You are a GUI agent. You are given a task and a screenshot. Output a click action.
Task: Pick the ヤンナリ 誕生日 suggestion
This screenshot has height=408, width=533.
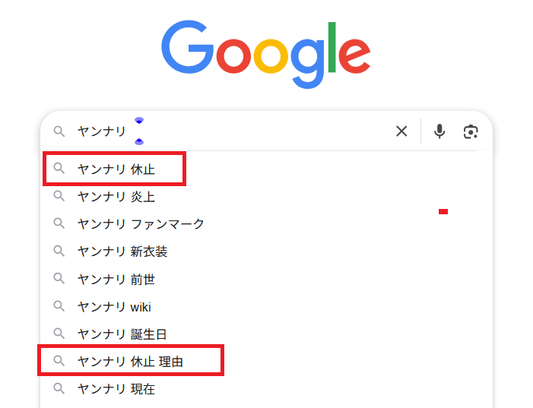122,334
